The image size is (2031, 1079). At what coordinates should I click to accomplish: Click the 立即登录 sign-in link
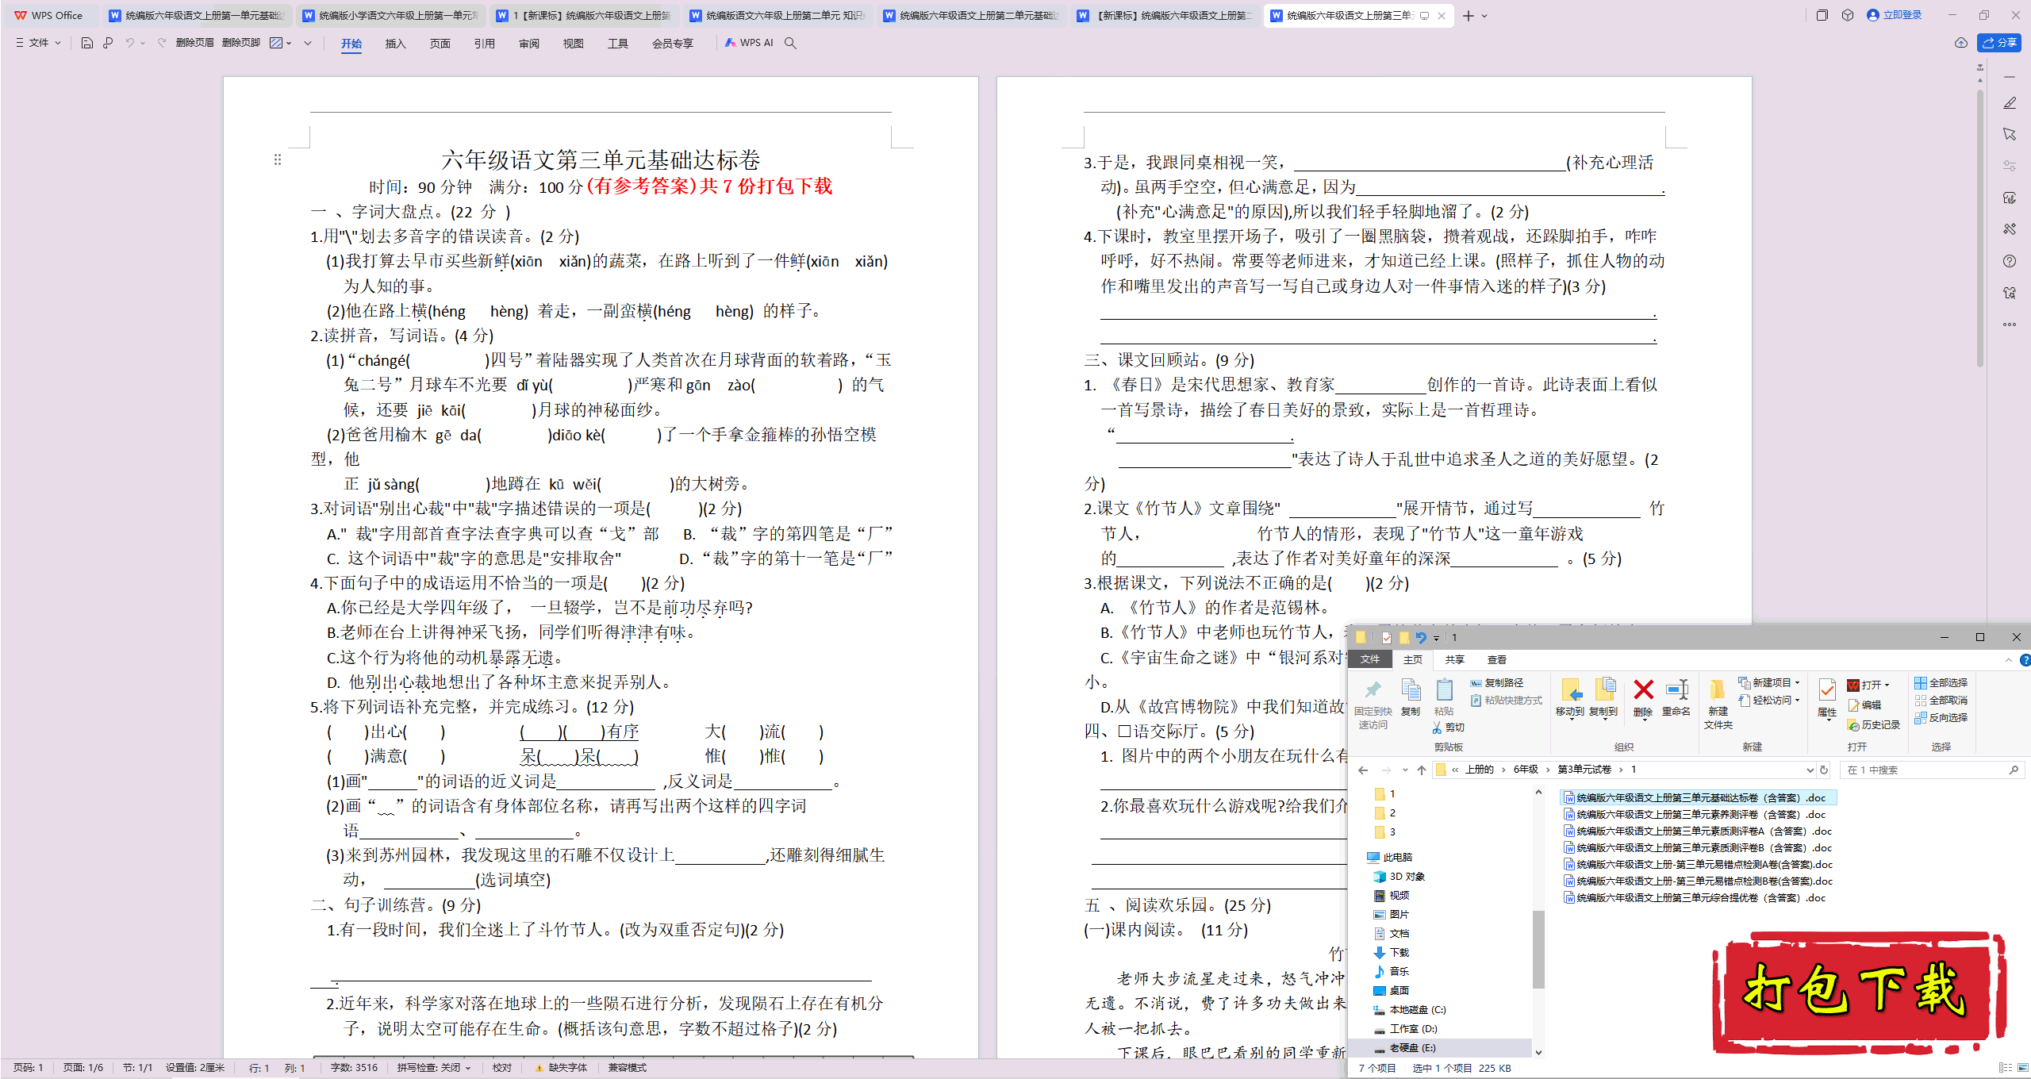1895,15
